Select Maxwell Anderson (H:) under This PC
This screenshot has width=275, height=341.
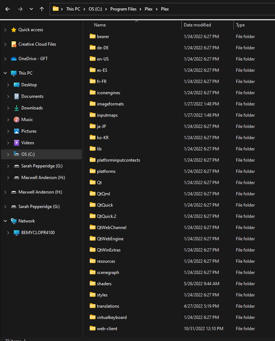pos(43,178)
